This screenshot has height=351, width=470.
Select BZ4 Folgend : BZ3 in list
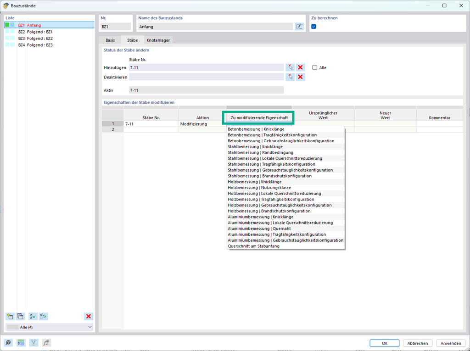coord(50,45)
